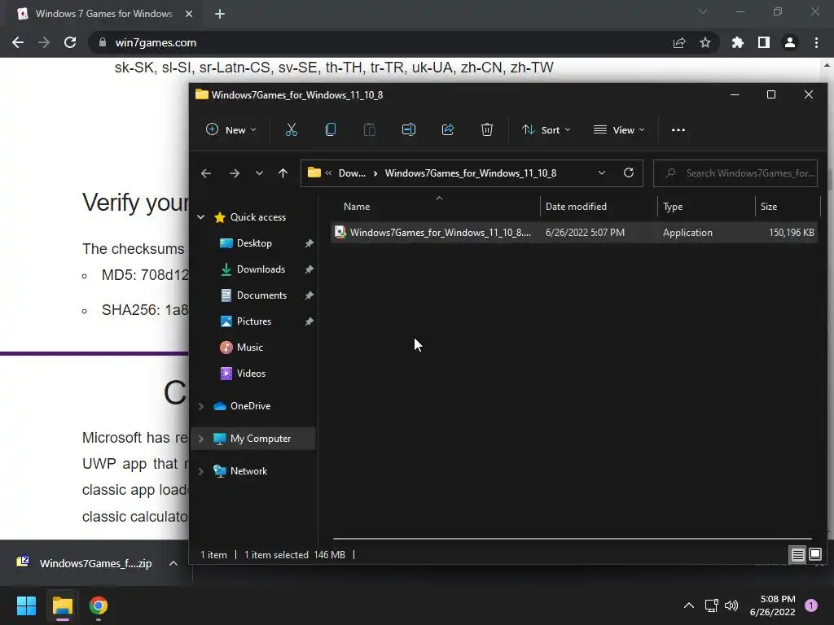The height and width of the screenshot is (625, 834).
Task: Unpin Desktop using its pin icon
Action: 309,243
